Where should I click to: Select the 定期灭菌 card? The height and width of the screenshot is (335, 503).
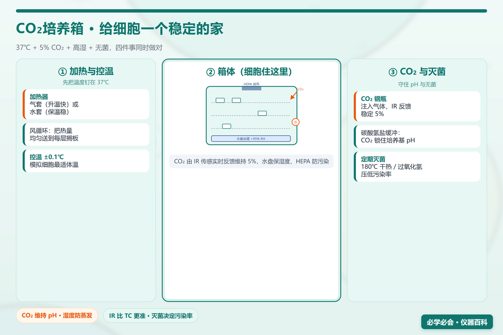(x=417, y=167)
